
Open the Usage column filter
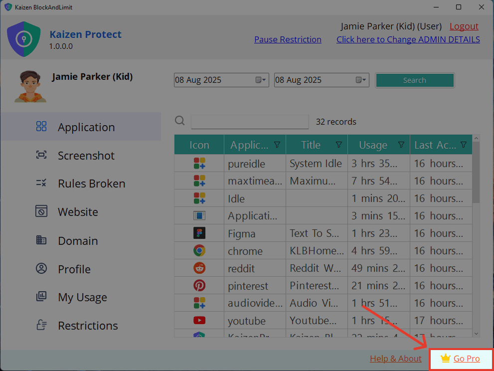click(x=401, y=145)
